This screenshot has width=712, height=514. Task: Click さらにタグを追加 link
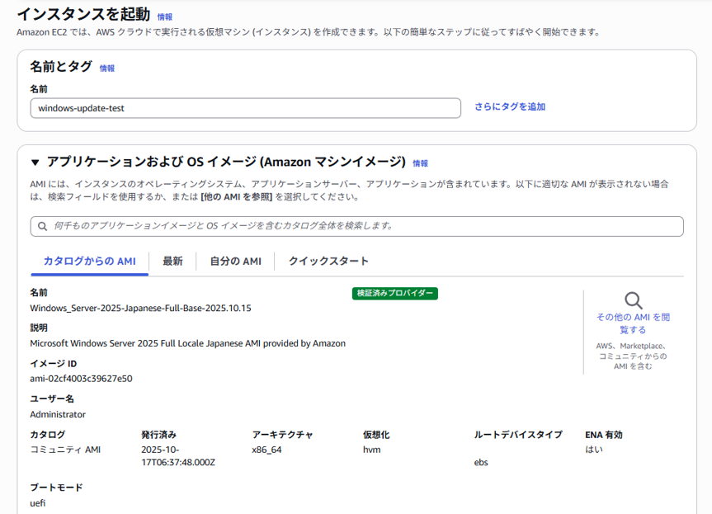pyautogui.click(x=509, y=107)
